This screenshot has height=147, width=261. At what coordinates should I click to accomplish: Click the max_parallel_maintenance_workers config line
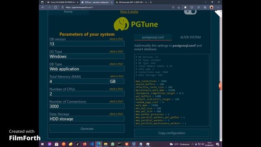click(x=161, y=123)
